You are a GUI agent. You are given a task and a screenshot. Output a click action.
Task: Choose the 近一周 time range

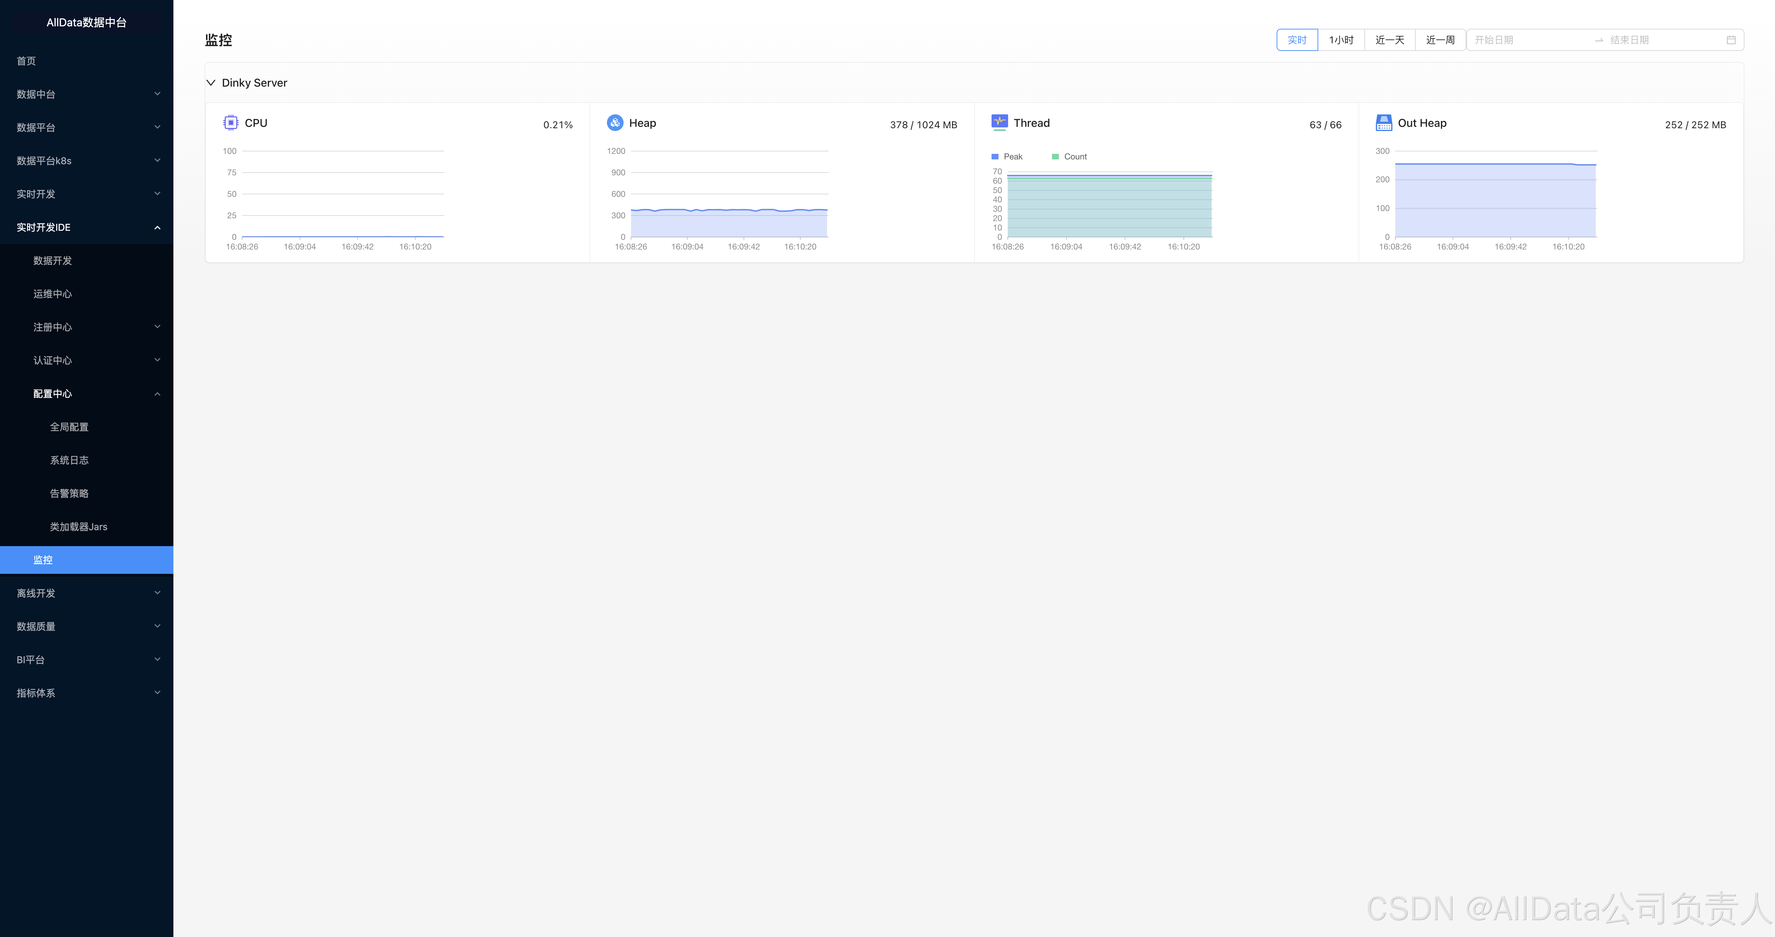pyautogui.click(x=1439, y=40)
